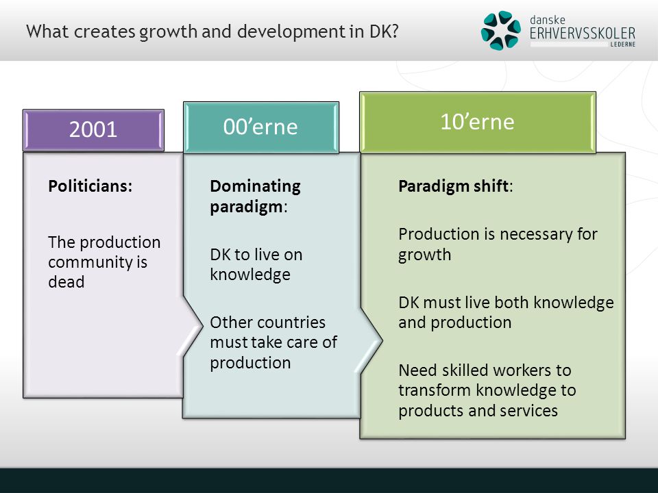
Task: Select the teal '00'erne' header box
Action: (x=261, y=127)
